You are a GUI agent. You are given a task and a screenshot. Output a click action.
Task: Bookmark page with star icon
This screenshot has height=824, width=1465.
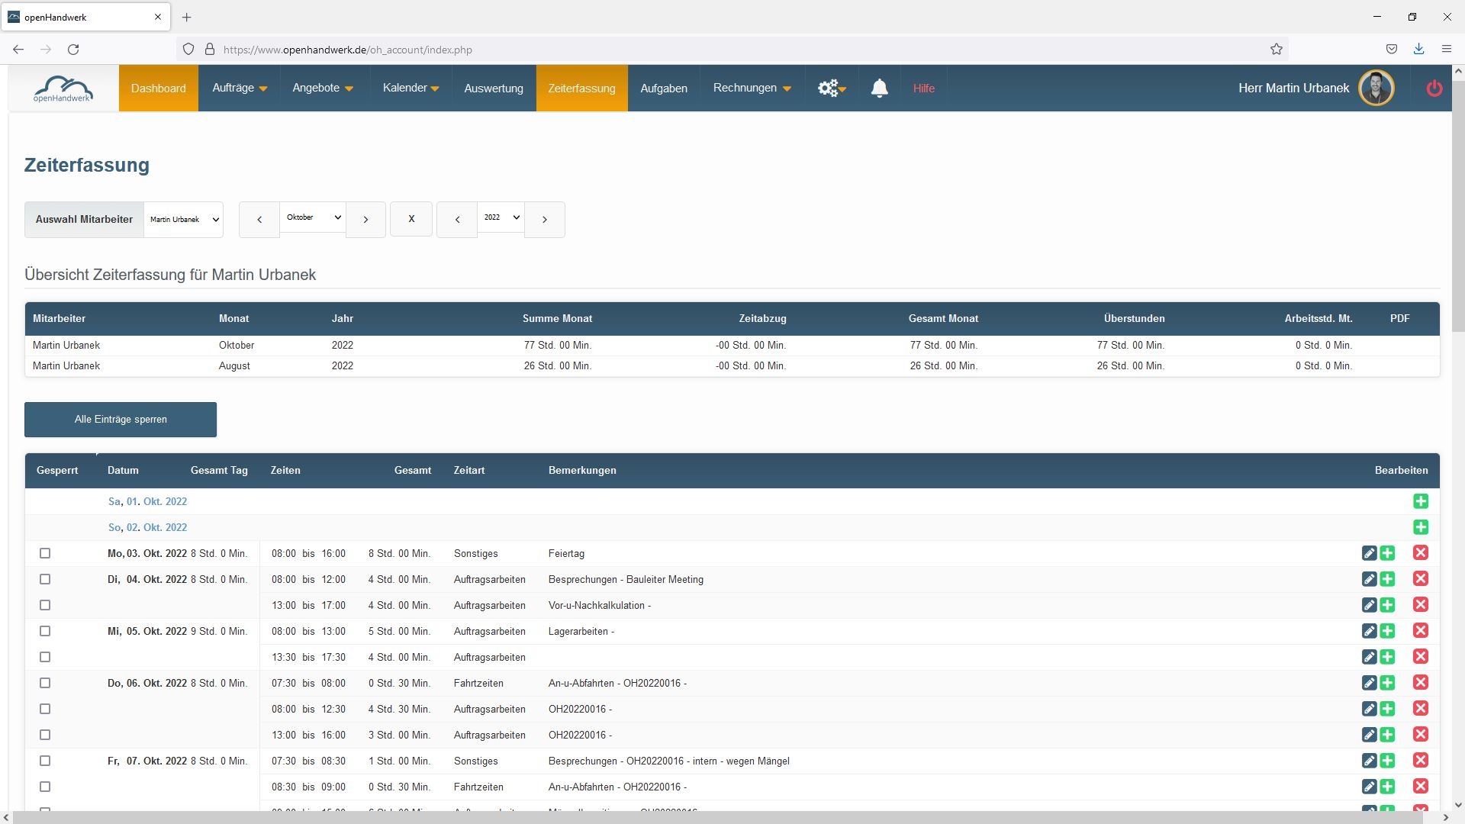(1277, 50)
